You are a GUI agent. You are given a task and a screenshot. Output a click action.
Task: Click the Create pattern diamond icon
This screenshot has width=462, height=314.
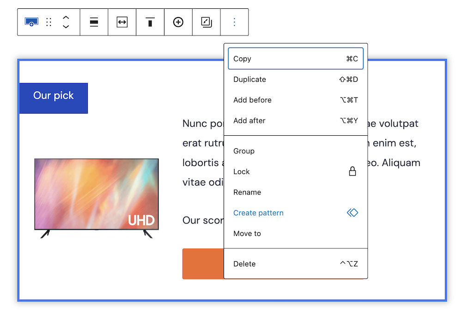tap(352, 213)
